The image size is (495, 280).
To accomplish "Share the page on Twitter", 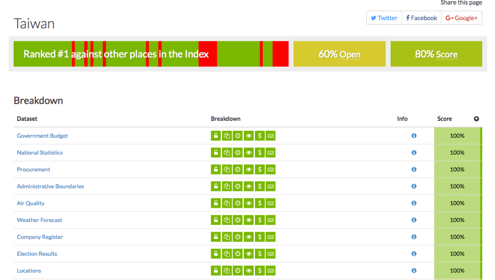I will 384,18.
